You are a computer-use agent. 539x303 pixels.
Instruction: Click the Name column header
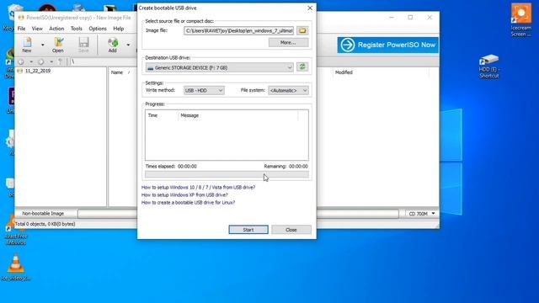coord(117,72)
